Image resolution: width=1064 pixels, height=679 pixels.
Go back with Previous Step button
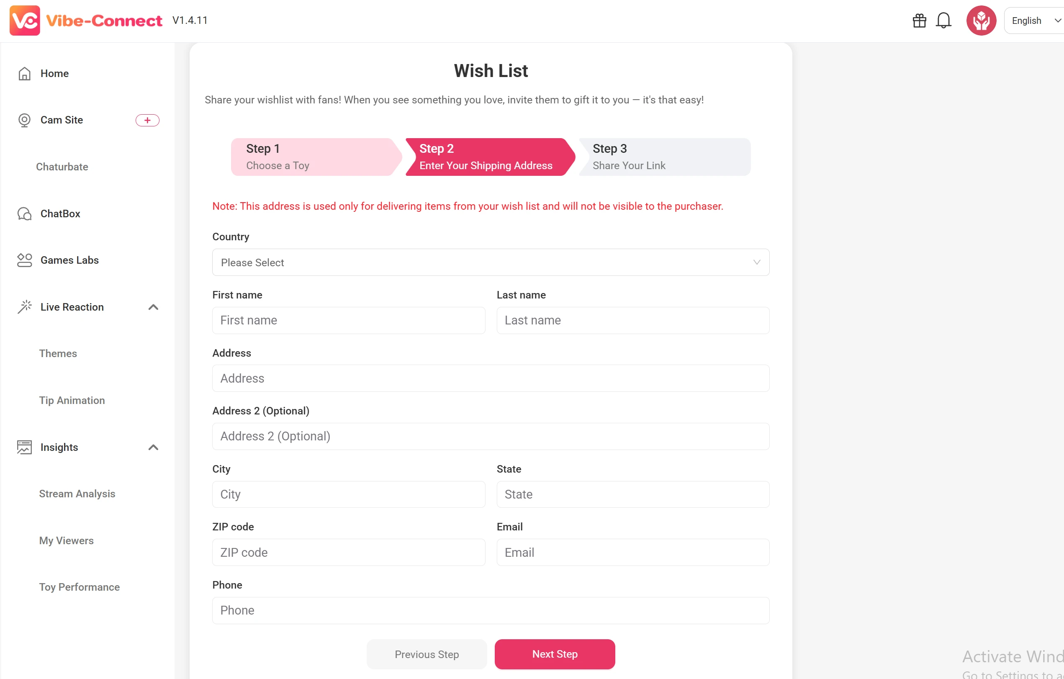click(427, 654)
